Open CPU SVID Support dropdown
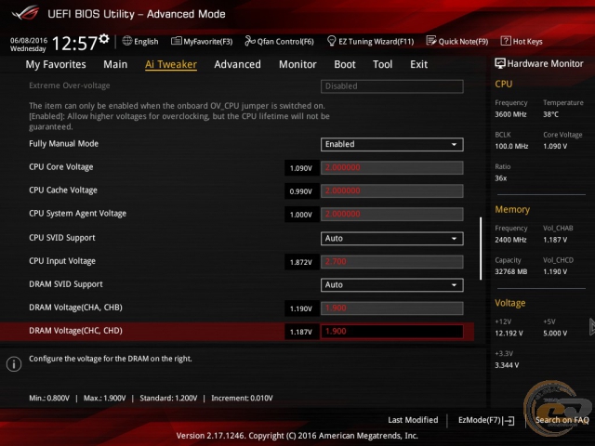This screenshot has height=446, width=595. [391, 239]
